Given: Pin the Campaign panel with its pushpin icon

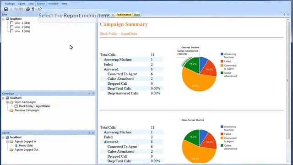Looking at the screenshot, I should pos(89,93).
